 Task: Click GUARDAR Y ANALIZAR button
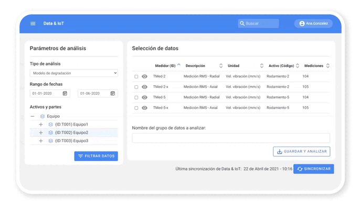click(301, 152)
